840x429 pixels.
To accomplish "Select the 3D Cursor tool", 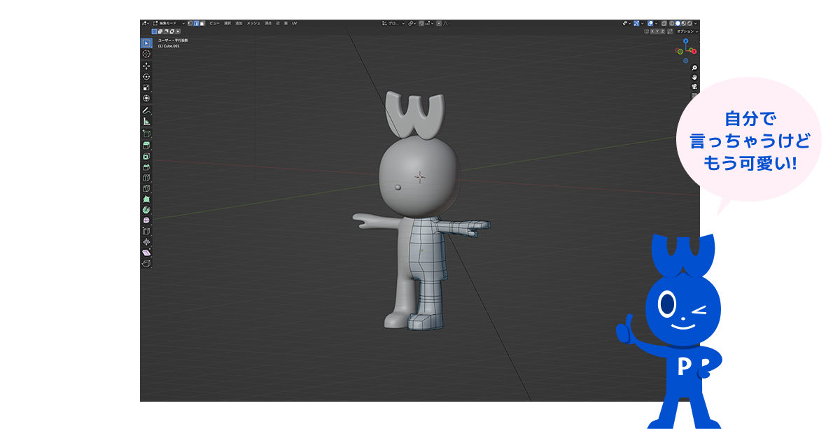I will (x=146, y=54).
